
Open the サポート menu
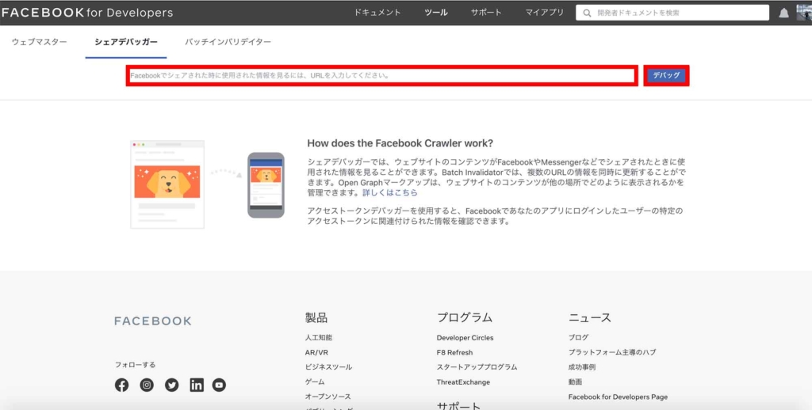click(x=486, y=13)
